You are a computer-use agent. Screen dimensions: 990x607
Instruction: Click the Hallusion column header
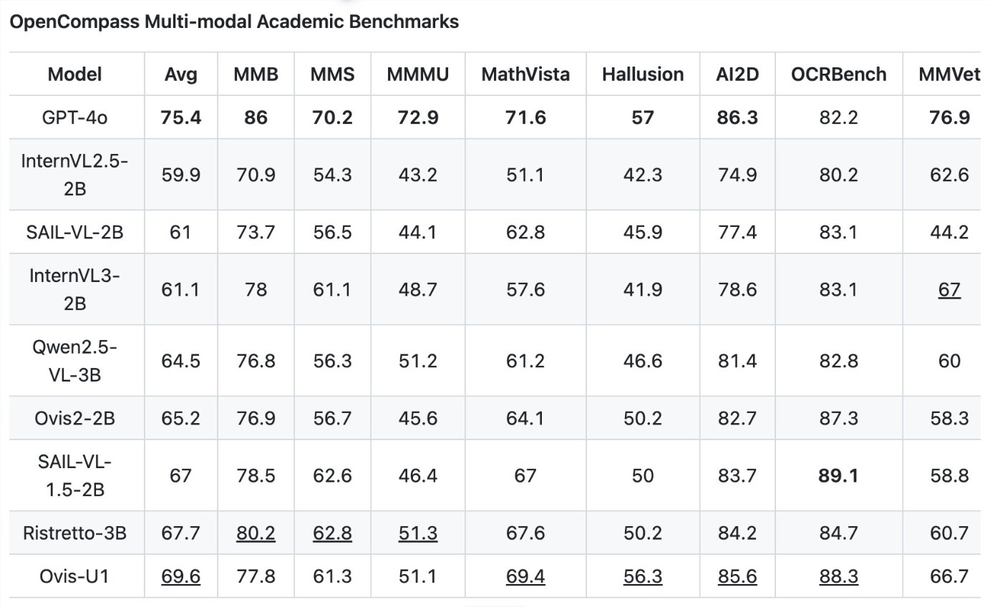point(642,74)
